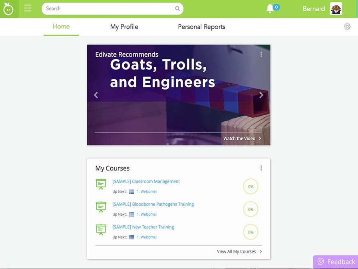Screen dimensions: 358x269
Task: Open notifications bell icon
Action: (270, 9)
